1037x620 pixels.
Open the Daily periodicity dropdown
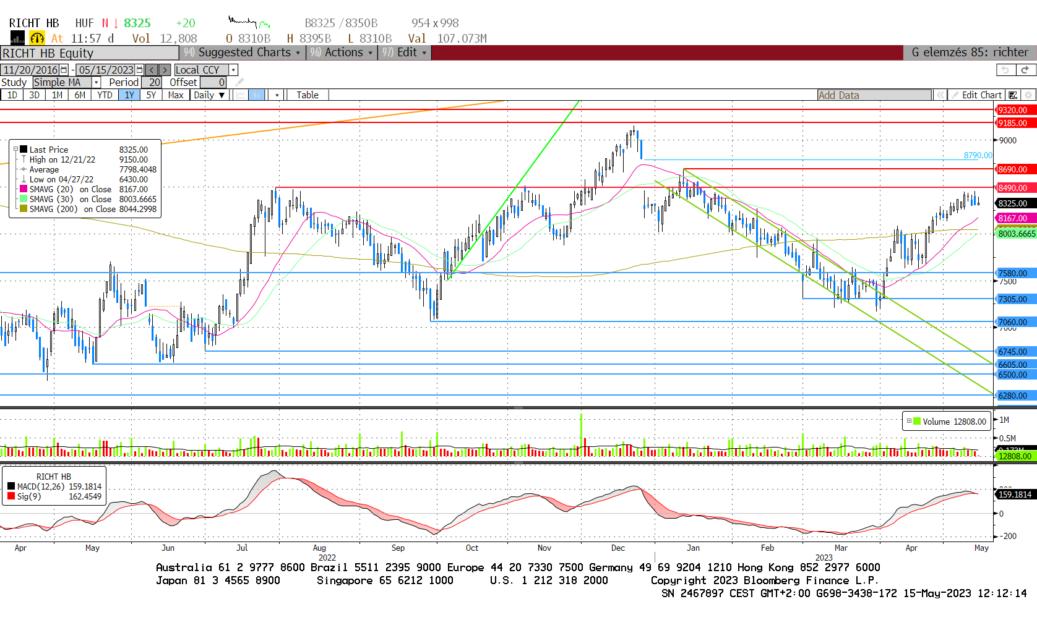209,95
